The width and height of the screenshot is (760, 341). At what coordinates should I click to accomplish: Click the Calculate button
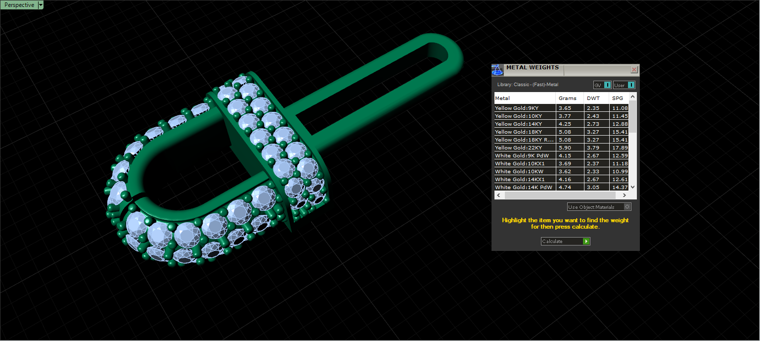566,242
